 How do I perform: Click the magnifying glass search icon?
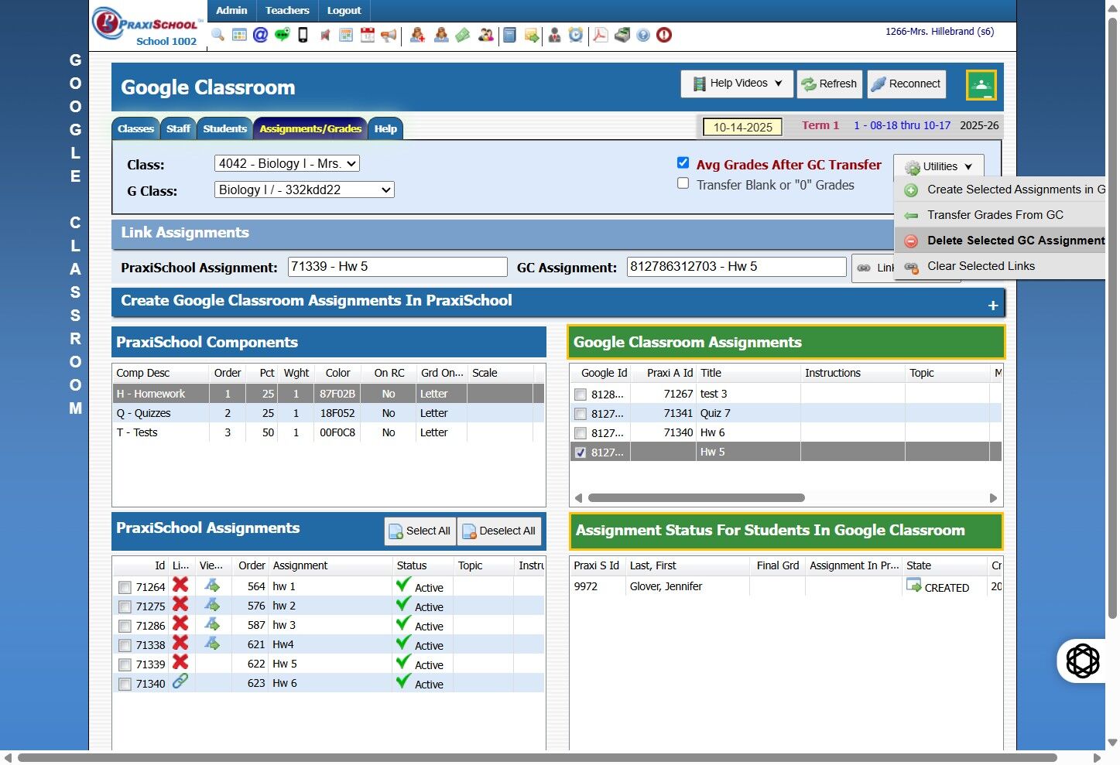click(217, 35)
